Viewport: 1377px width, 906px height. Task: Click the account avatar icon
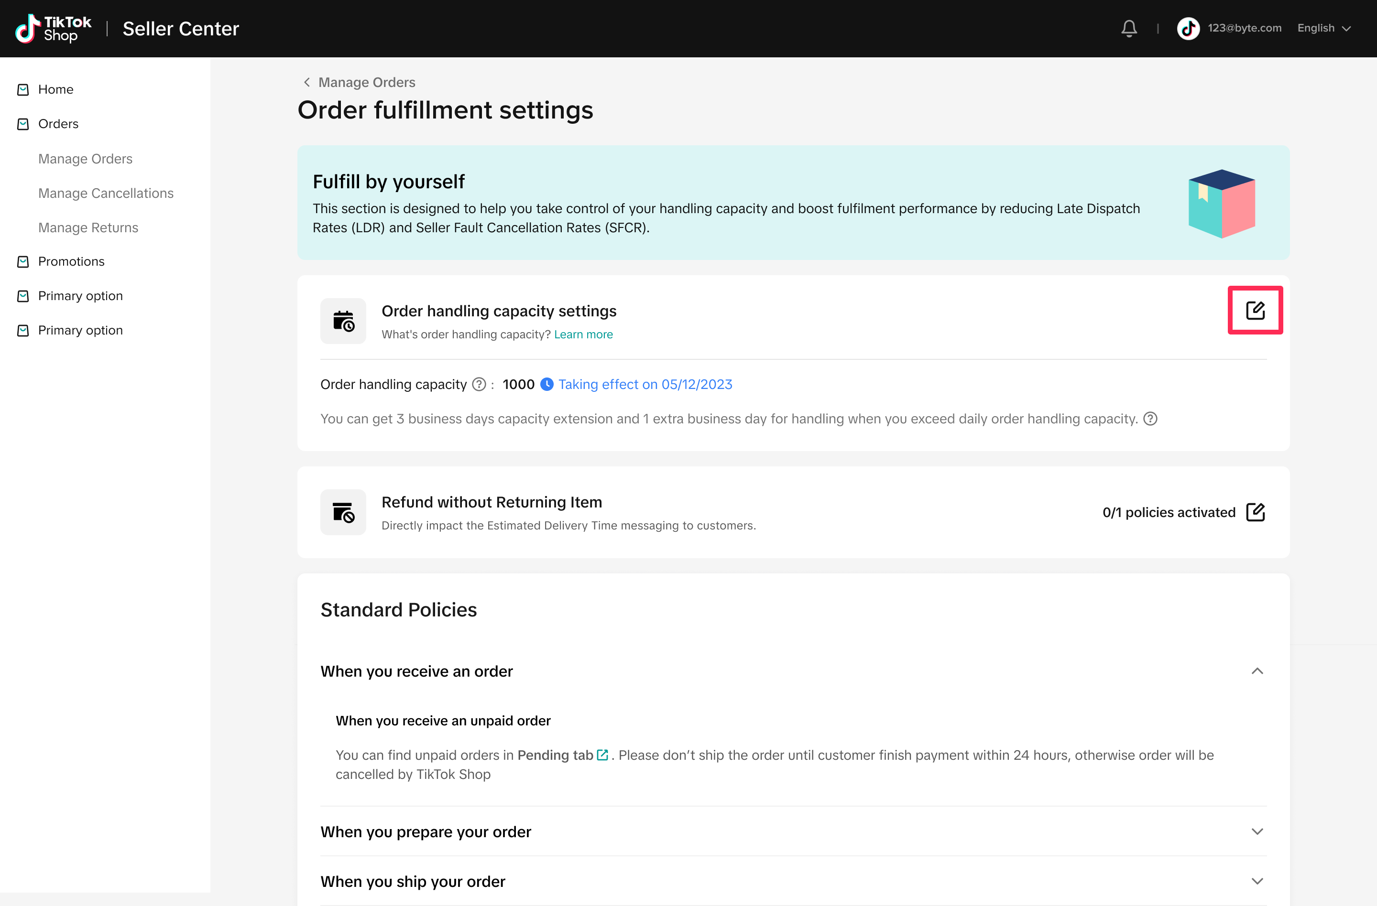[1188, 28]
